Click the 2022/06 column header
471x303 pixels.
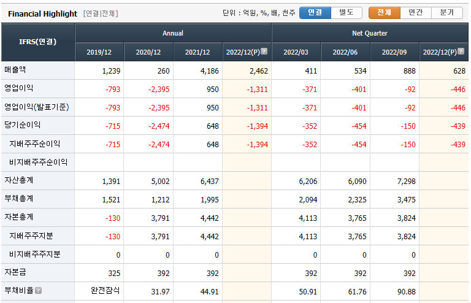click(x=345, y=52)
